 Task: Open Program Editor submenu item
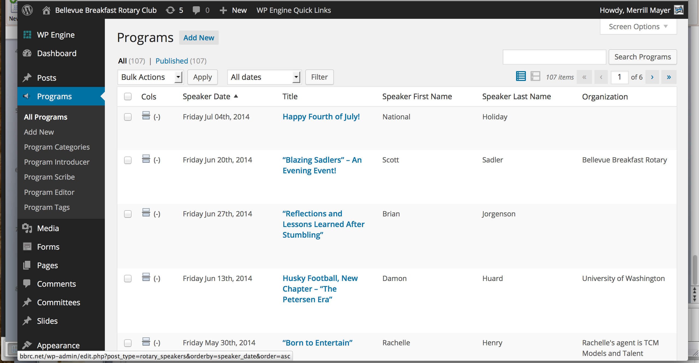(x=49, y=192)
